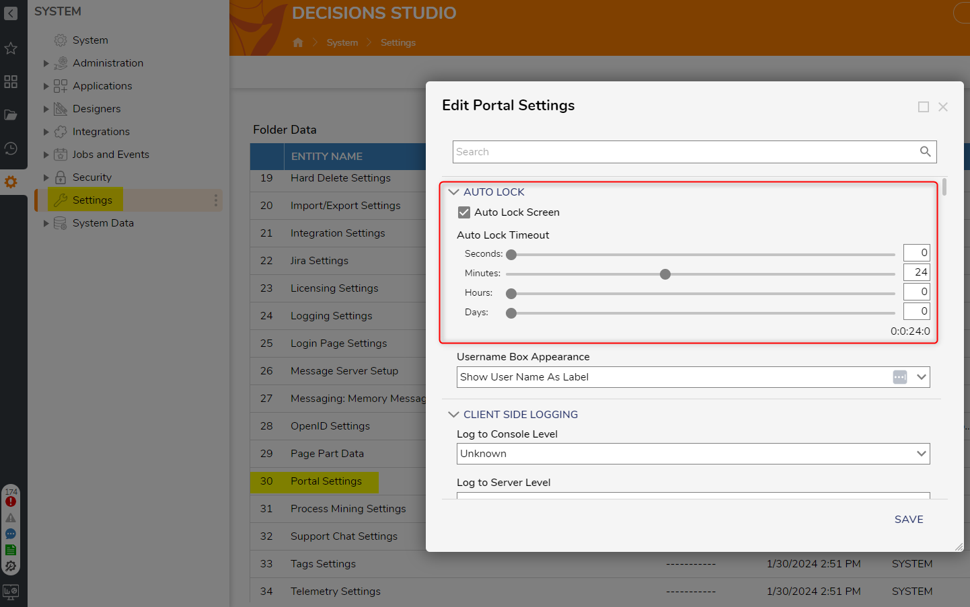Open the folder icon in left rail

(x=11, y=115)
